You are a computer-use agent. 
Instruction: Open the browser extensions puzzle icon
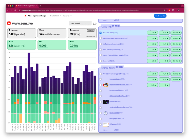pos(173,10)
